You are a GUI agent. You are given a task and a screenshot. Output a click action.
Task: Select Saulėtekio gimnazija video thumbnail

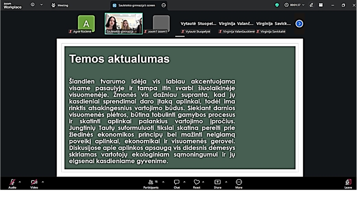123,23
